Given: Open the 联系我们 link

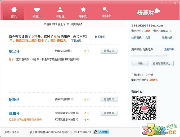Looking at the screenshot, I should [100, 37].
